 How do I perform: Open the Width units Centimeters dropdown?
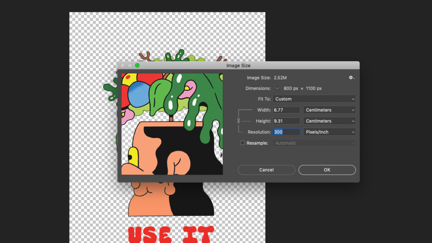coord(329,110)
